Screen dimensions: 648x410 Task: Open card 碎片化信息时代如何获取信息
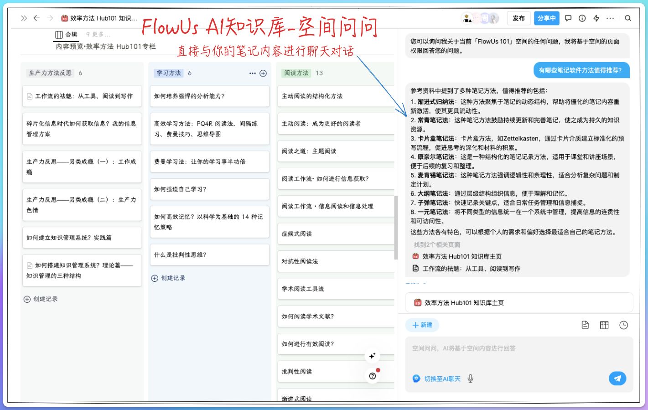(x=82, y=129)
